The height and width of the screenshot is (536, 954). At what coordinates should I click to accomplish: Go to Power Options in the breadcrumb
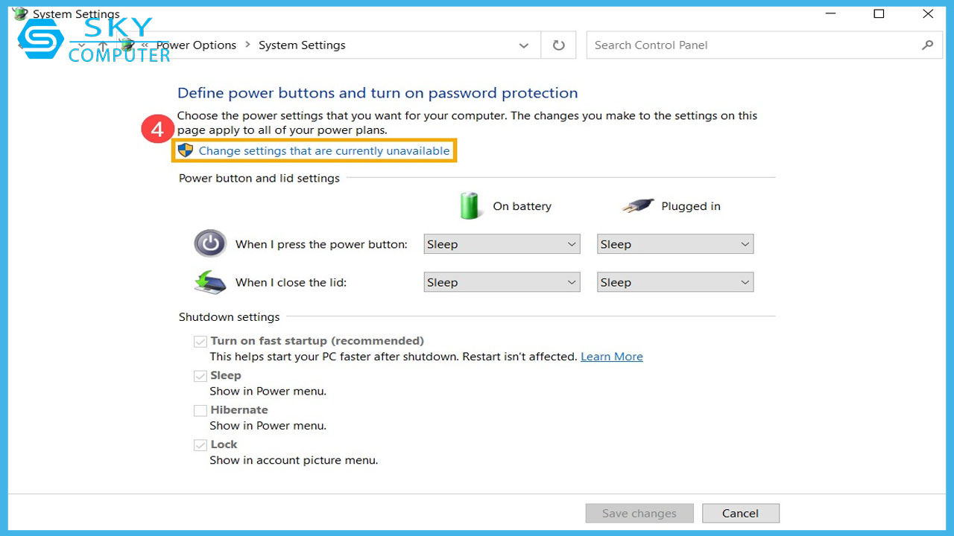point(196,45)
